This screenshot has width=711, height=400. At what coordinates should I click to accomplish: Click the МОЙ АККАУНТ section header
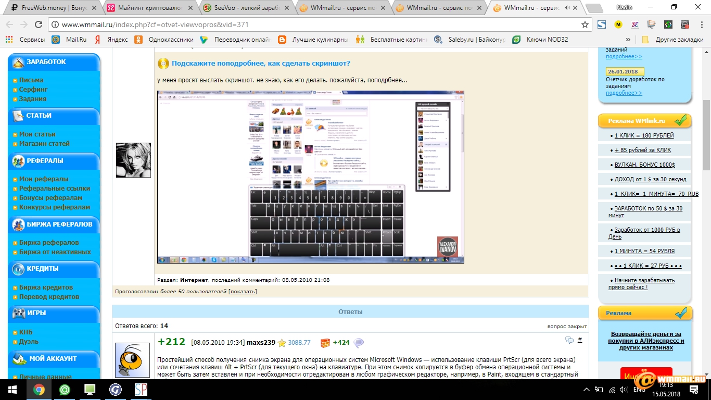point(54,359)
